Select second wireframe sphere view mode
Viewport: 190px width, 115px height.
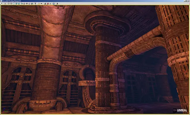[x=11, y=4]
